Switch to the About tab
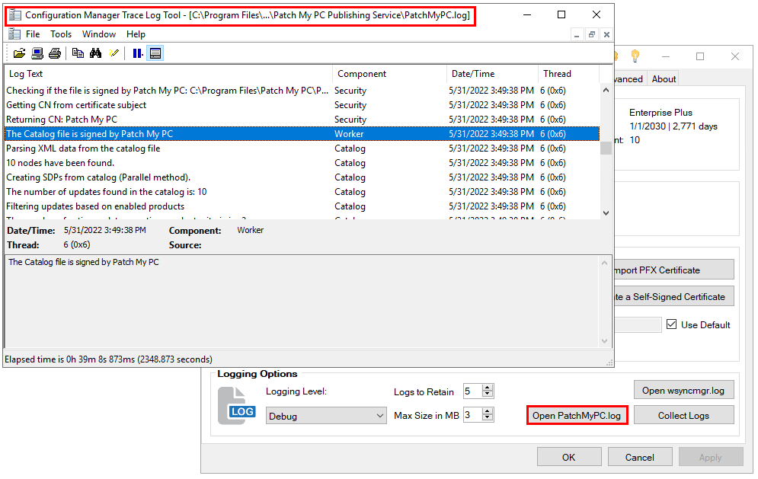 pyautogui.click(x=664, y=78)
